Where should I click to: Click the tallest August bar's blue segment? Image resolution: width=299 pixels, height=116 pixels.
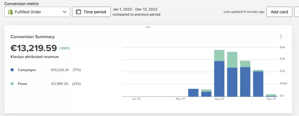(219, 79)
